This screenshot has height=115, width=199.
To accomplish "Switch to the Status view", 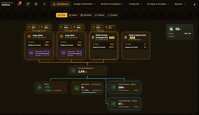I will (99, 15).
